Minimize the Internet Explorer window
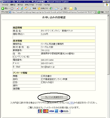110x118 pixels. (x=104, y=2)
